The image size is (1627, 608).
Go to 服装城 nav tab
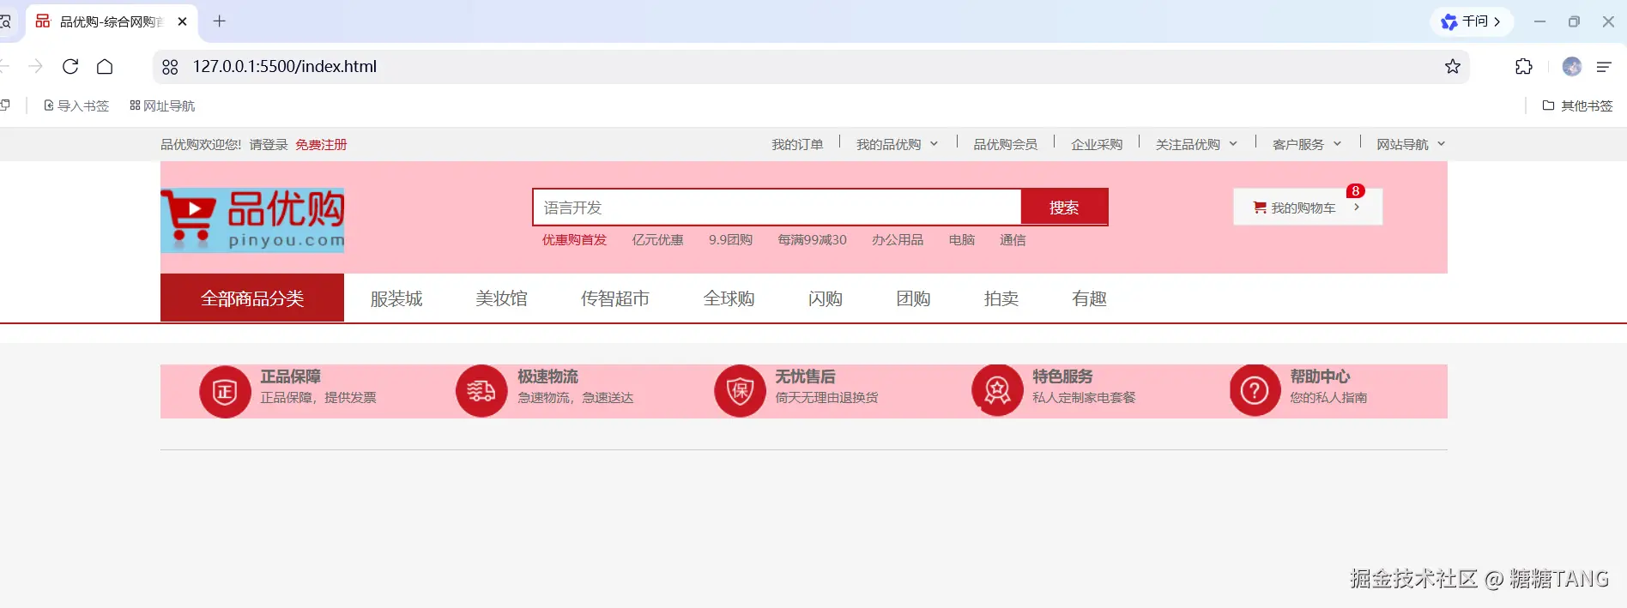(396, 298)
